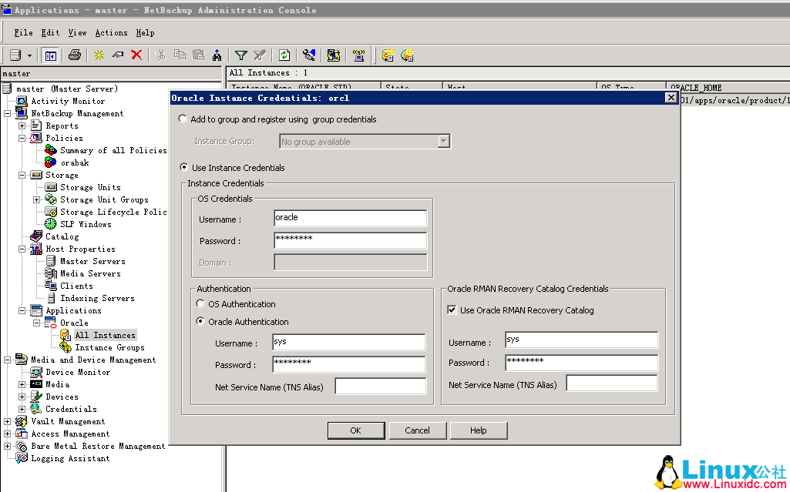Image resolution: width=790 pixels, height=492 pixels.
Task: Click the Copy toolbar icon
Action: pos(180,55)
